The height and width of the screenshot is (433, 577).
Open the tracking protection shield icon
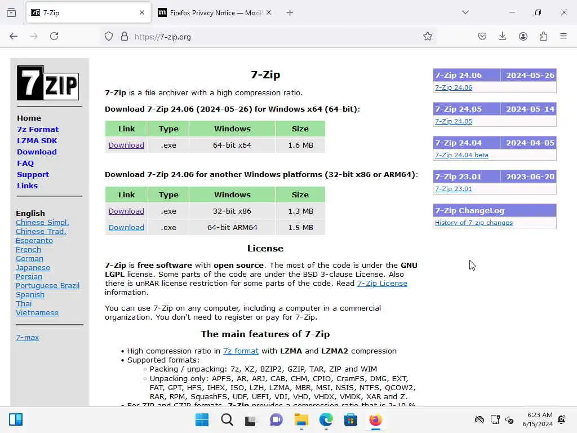point(109,37)
